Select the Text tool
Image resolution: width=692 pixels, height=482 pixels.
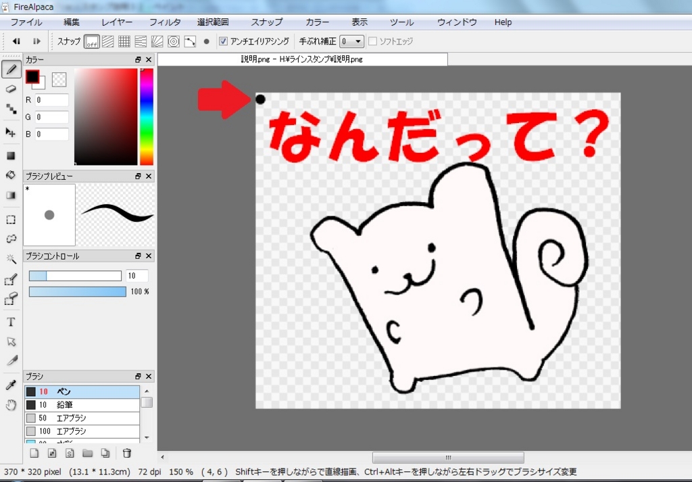click(x=11, y=322)
